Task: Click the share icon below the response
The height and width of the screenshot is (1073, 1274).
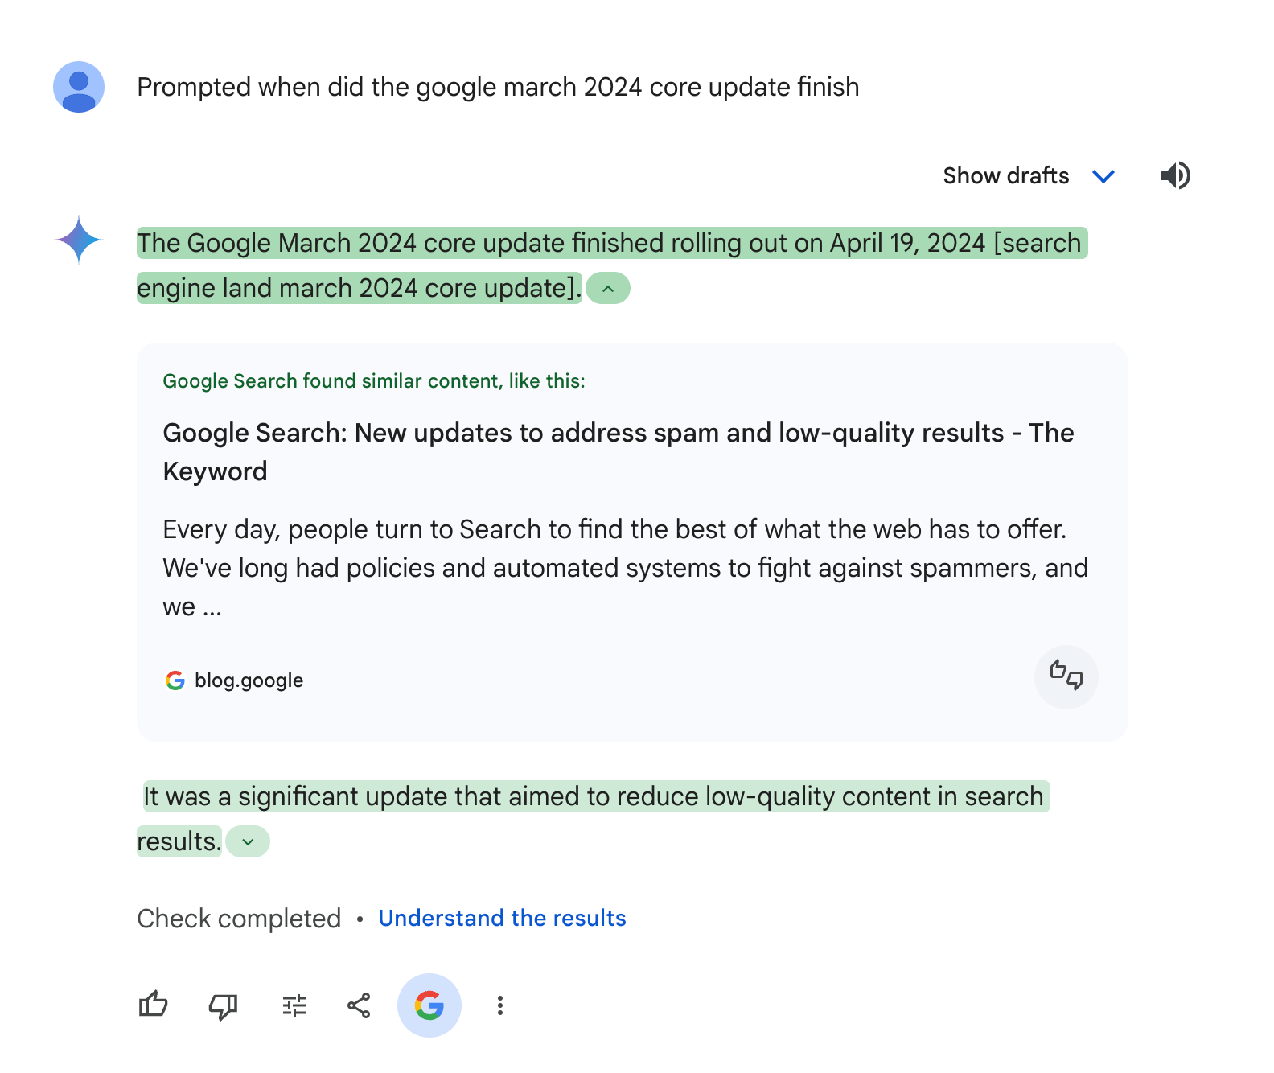Action: [359, 1005]
